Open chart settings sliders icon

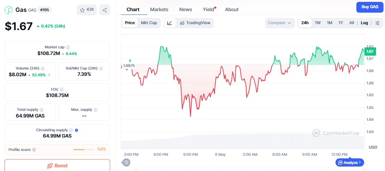(378, 23)
